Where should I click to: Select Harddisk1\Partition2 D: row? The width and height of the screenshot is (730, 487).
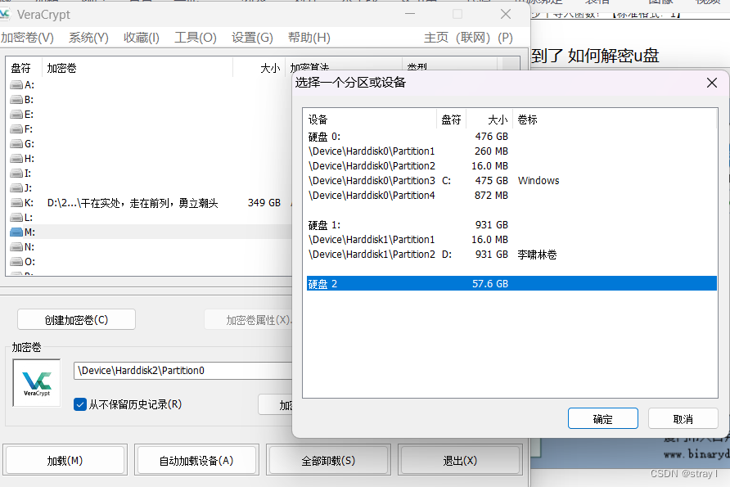coord(511,255)
